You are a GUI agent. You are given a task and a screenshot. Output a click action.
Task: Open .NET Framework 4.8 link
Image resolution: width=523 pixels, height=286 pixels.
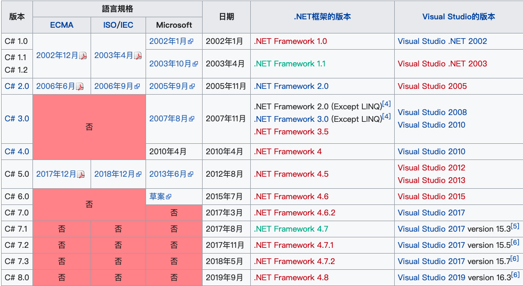point(291,278)
